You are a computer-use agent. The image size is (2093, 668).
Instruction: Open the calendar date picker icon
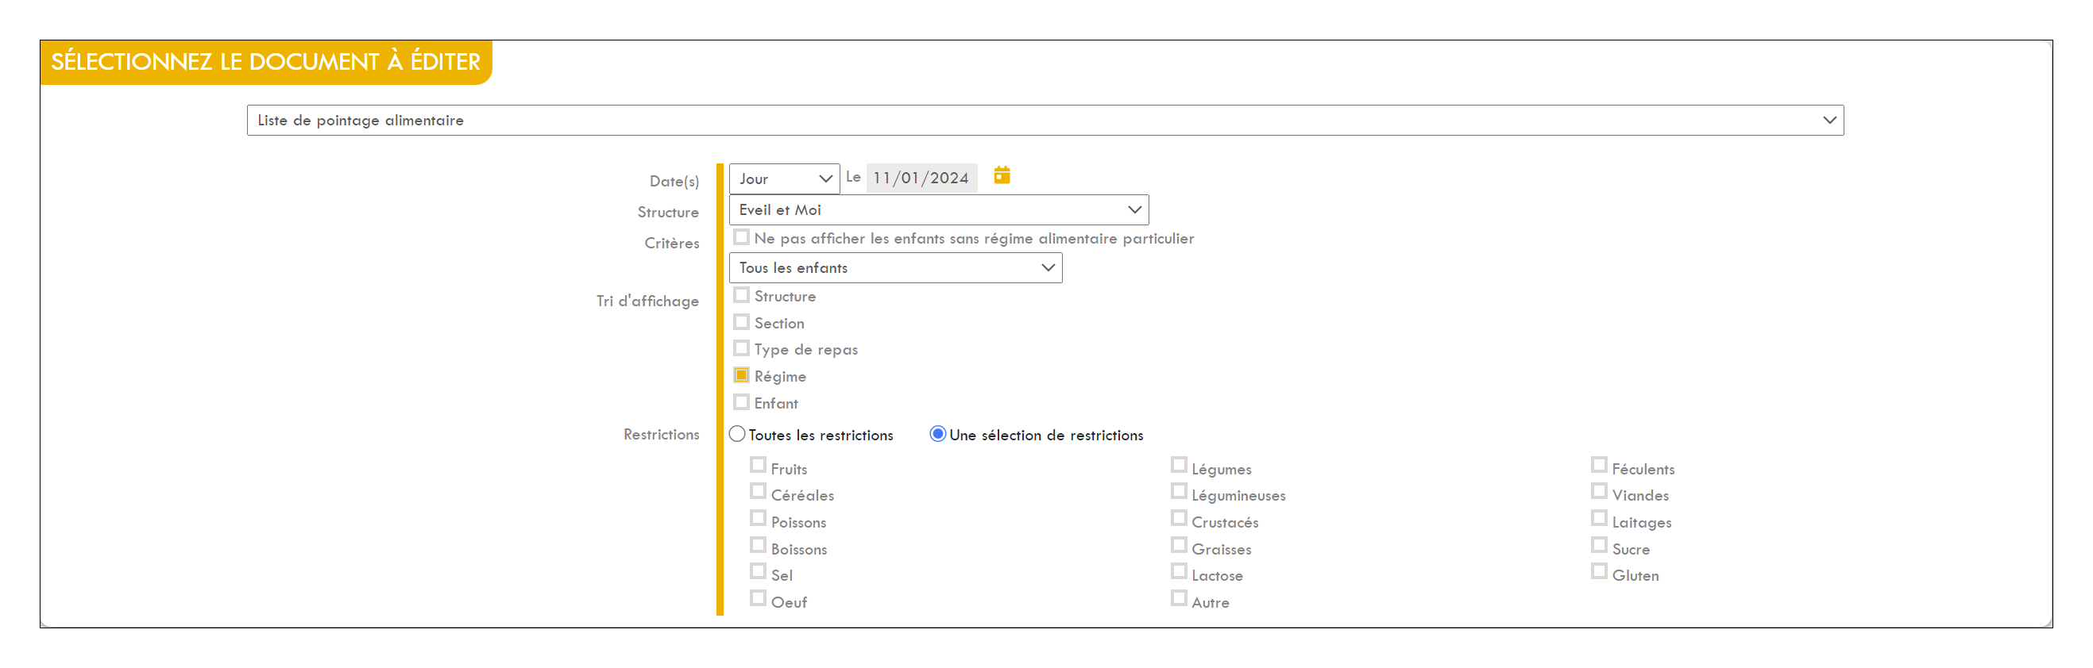tap(1002, 175)
